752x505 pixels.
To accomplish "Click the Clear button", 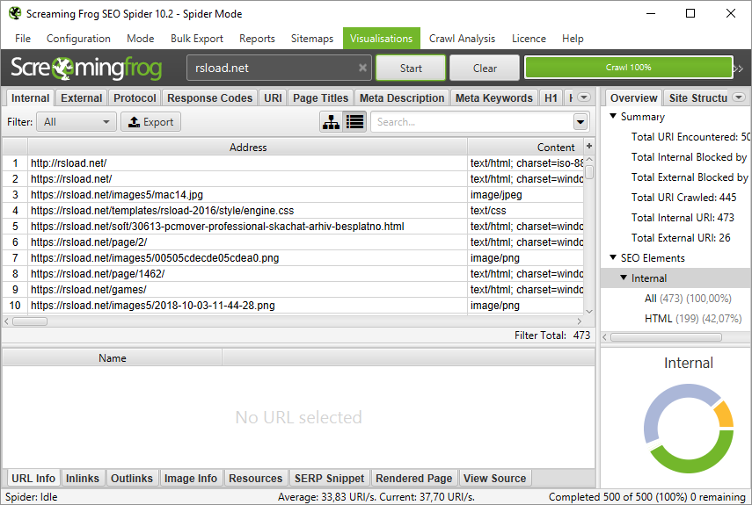I will [x=485, y=68].
